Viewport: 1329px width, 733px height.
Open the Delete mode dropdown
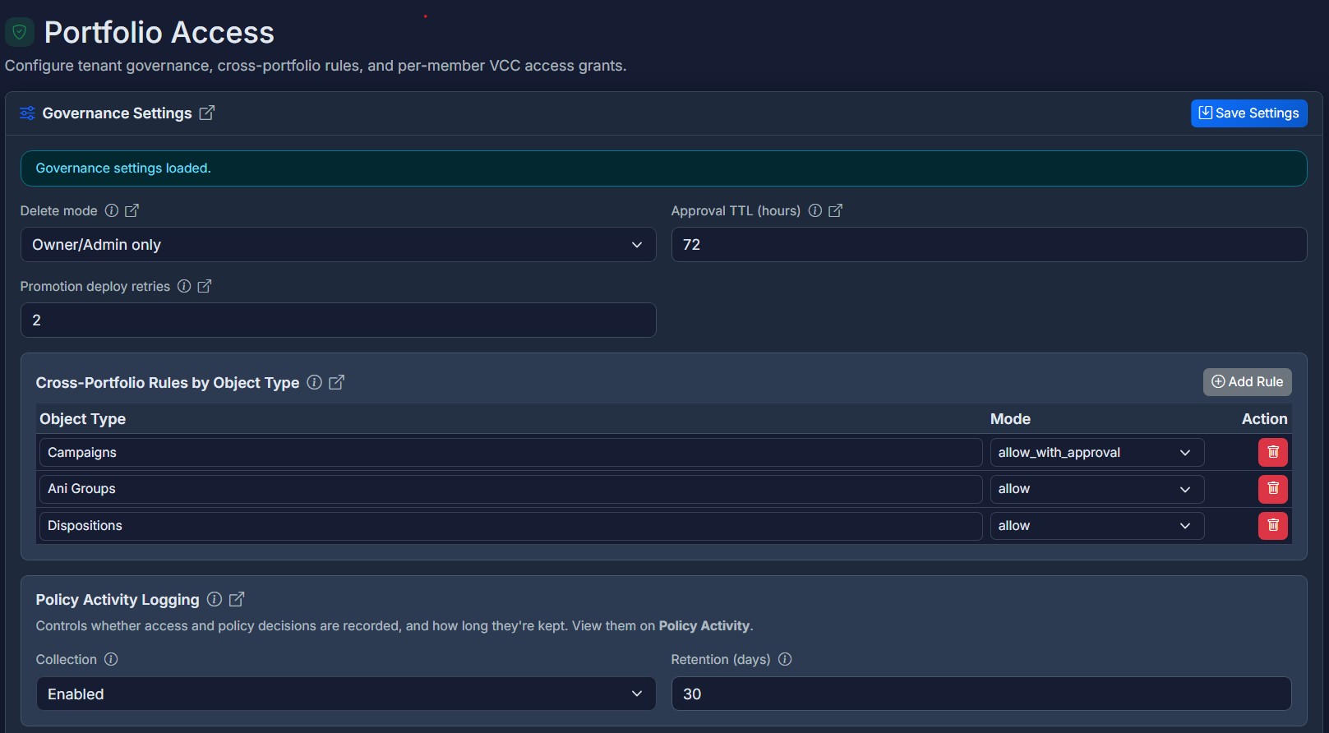(338, 245)
